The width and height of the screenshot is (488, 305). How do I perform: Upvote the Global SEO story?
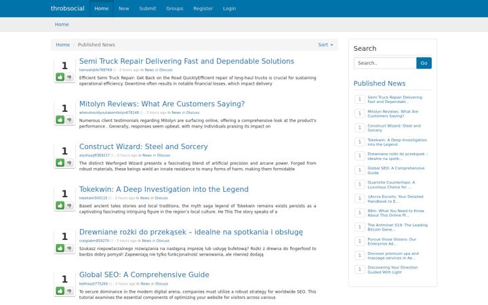coord(60,291)
